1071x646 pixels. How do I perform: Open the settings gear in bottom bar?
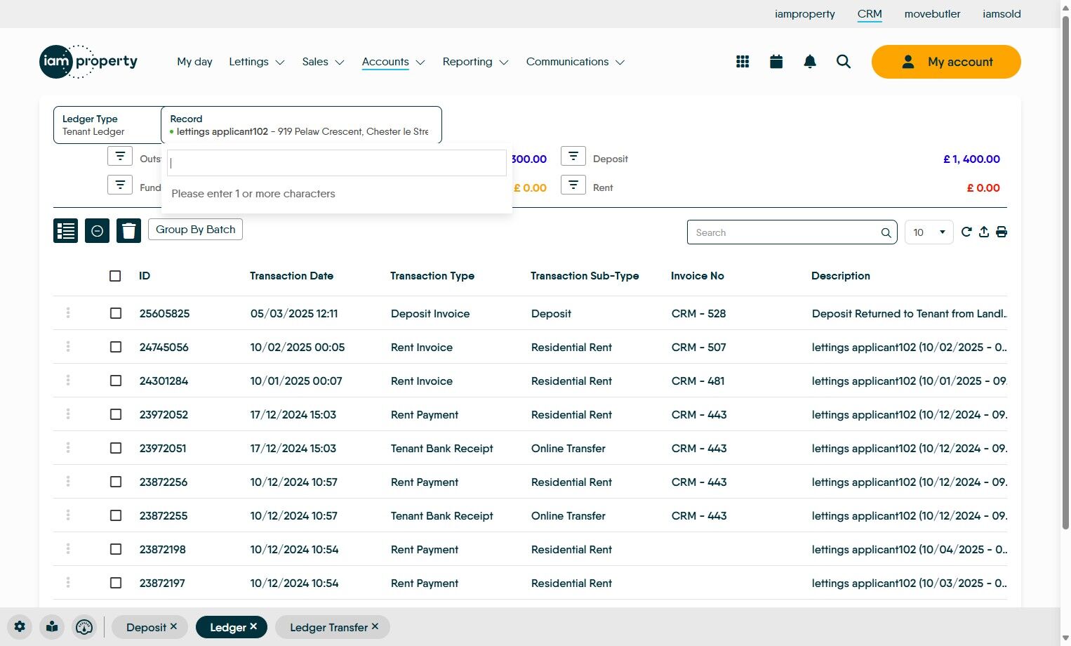(20, 627)
